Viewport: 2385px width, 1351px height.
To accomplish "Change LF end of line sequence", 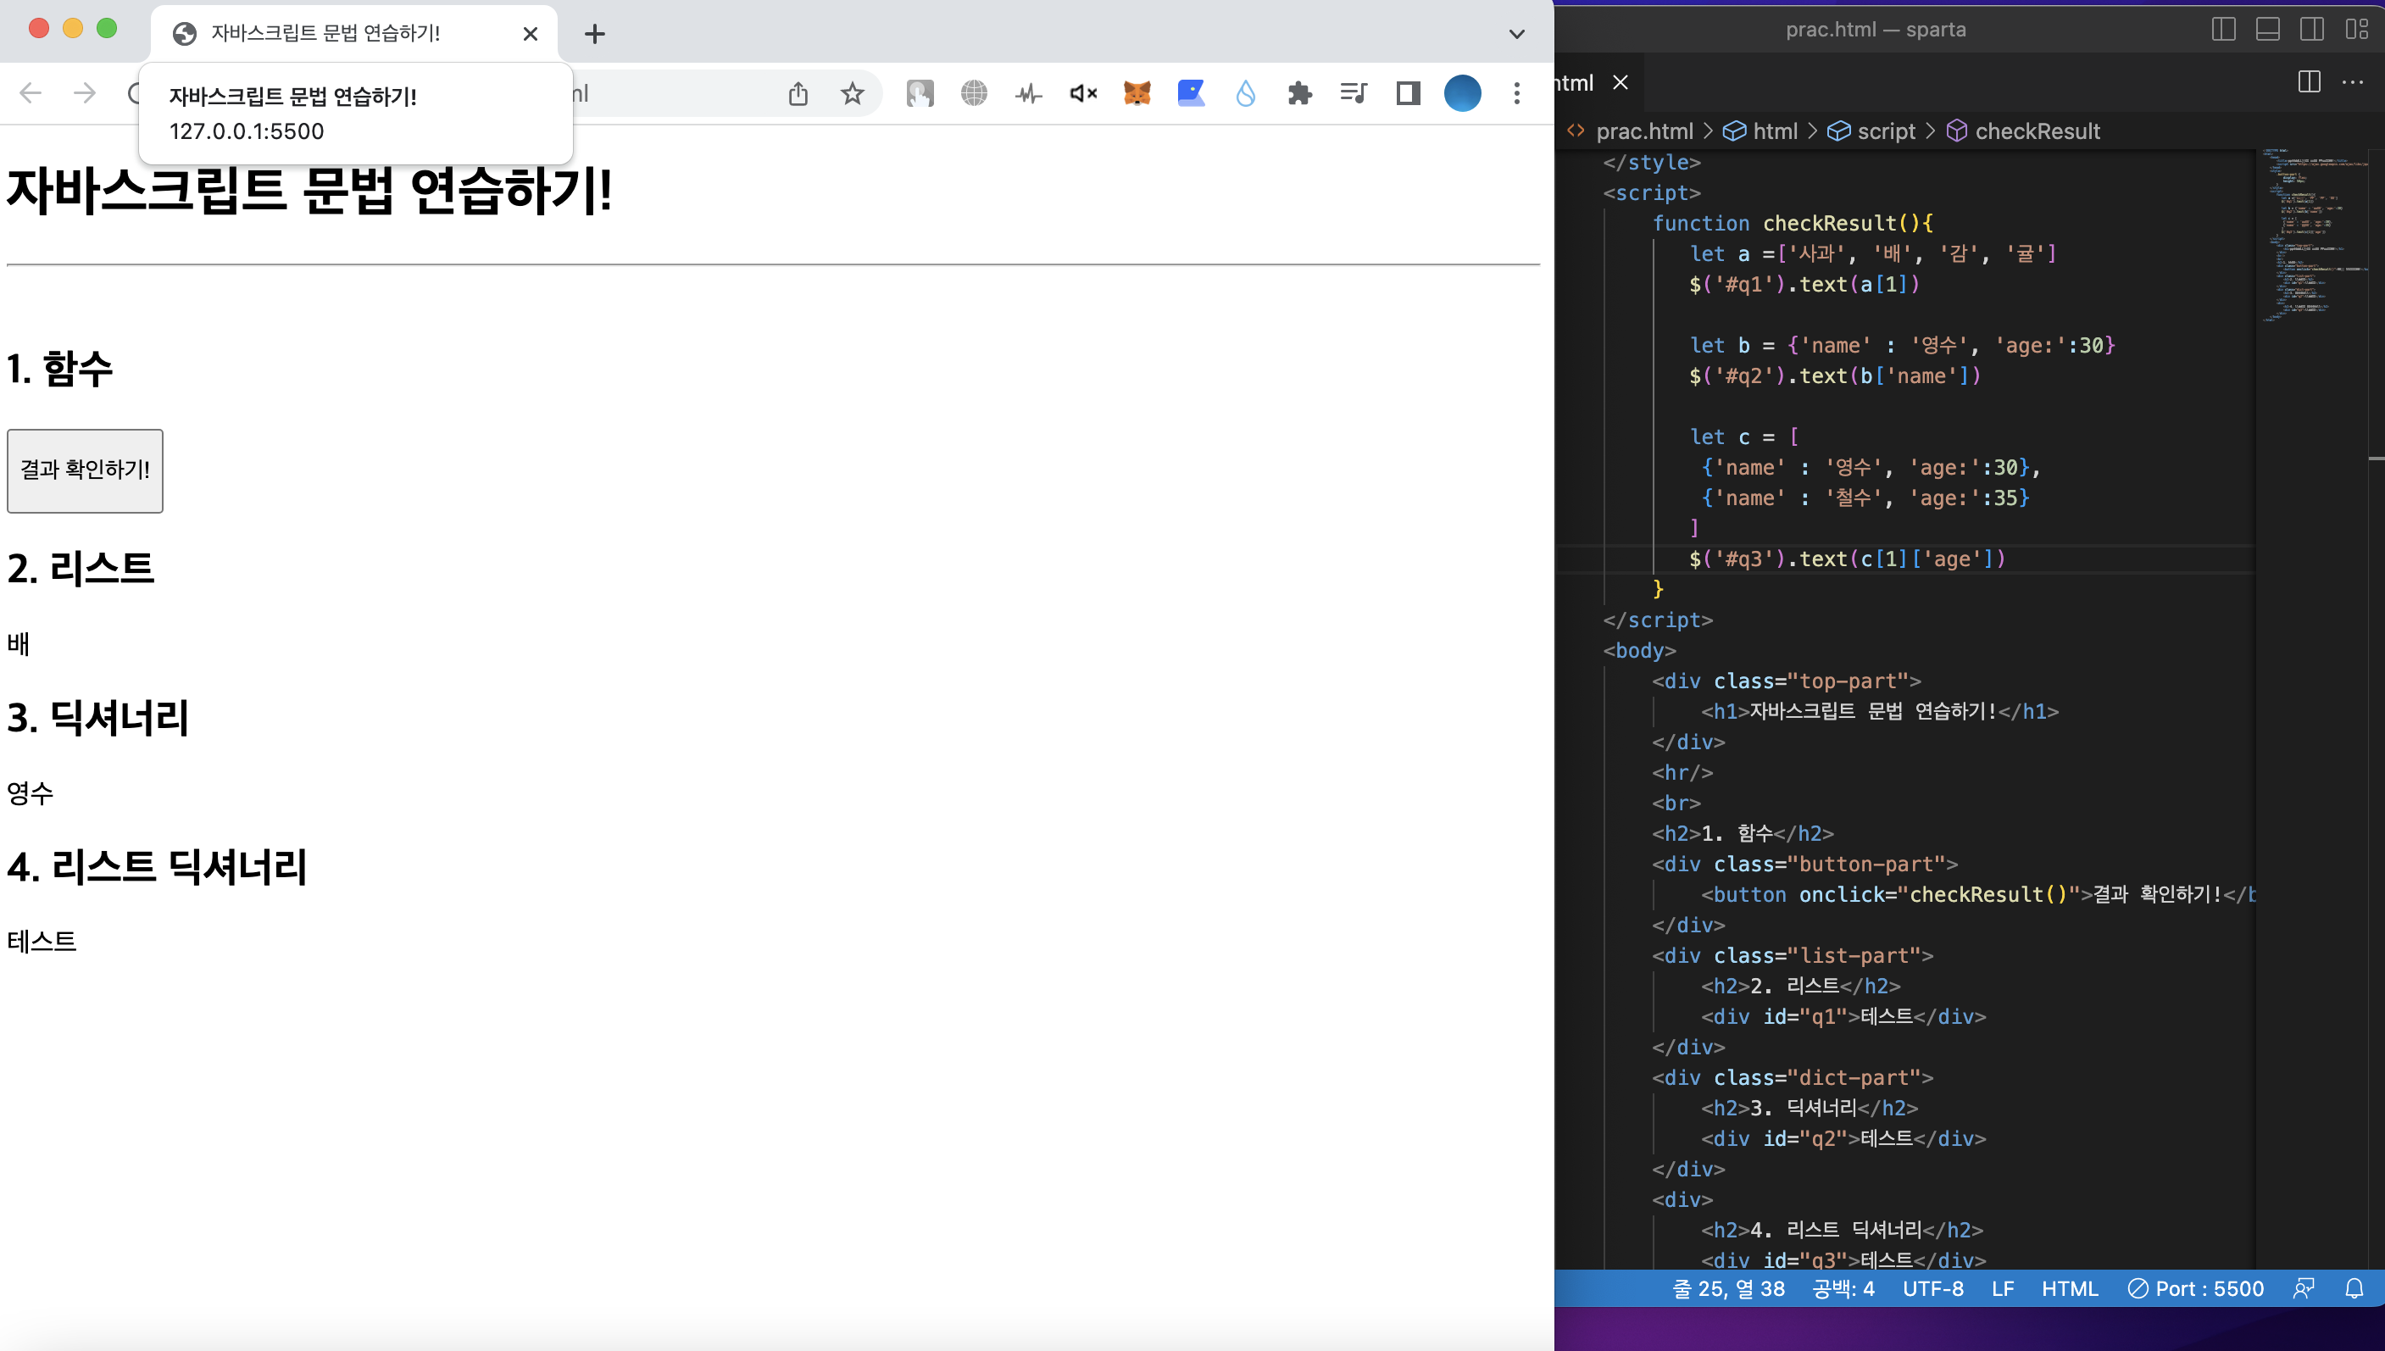I will (2003, 1289).
